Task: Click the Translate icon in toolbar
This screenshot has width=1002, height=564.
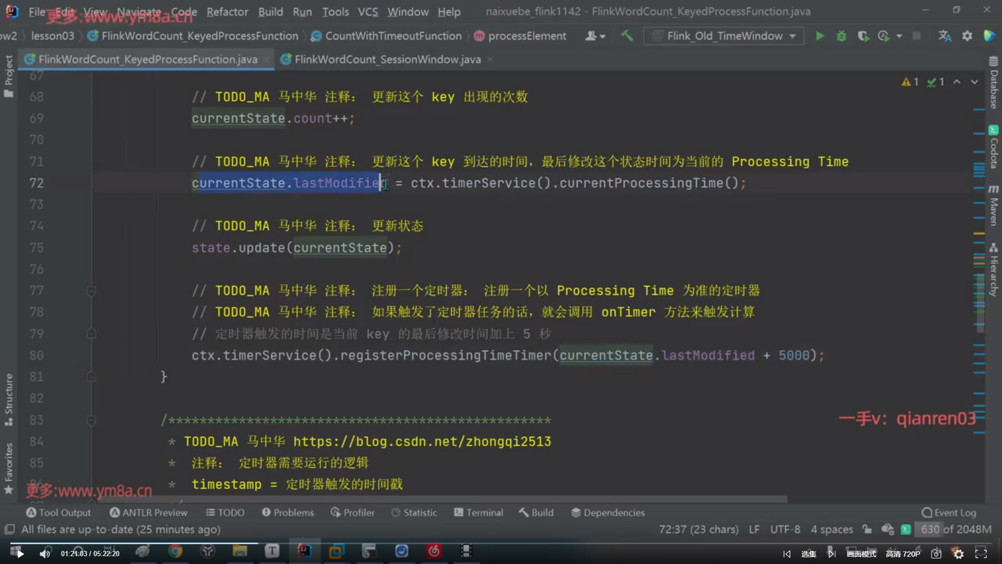Action: click(945, 36)
